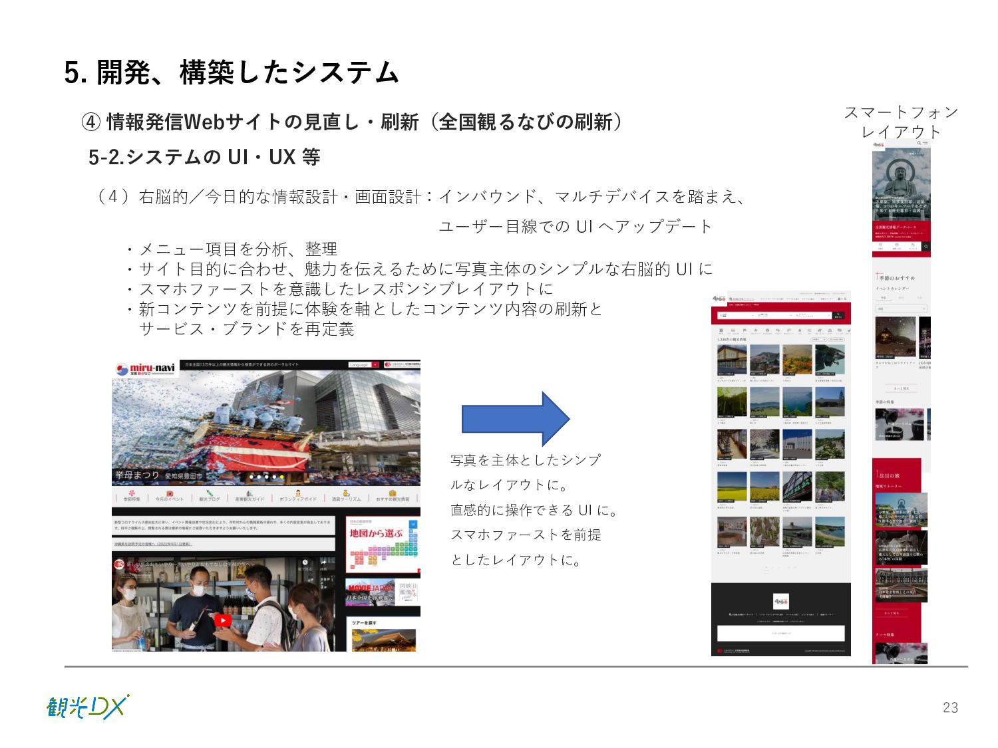Open the coastal beach thumbnail in last row
This screenshot has width=998, height=748.
829,532
